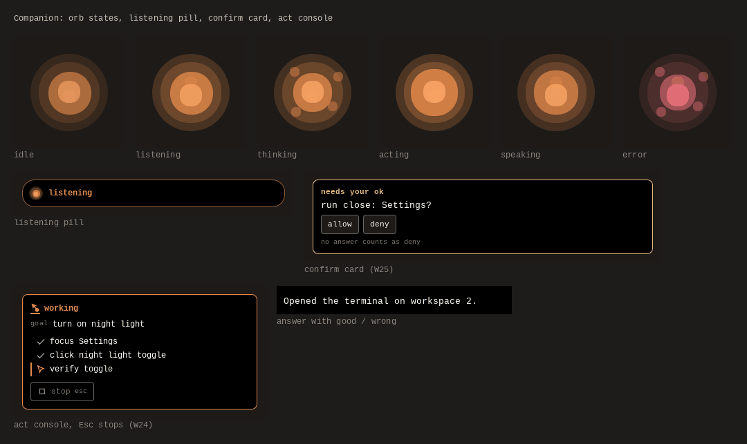The width and height of the screenshot is (747, 444).
Task: Click the red error state orb
Action: [x=677, y=93]
